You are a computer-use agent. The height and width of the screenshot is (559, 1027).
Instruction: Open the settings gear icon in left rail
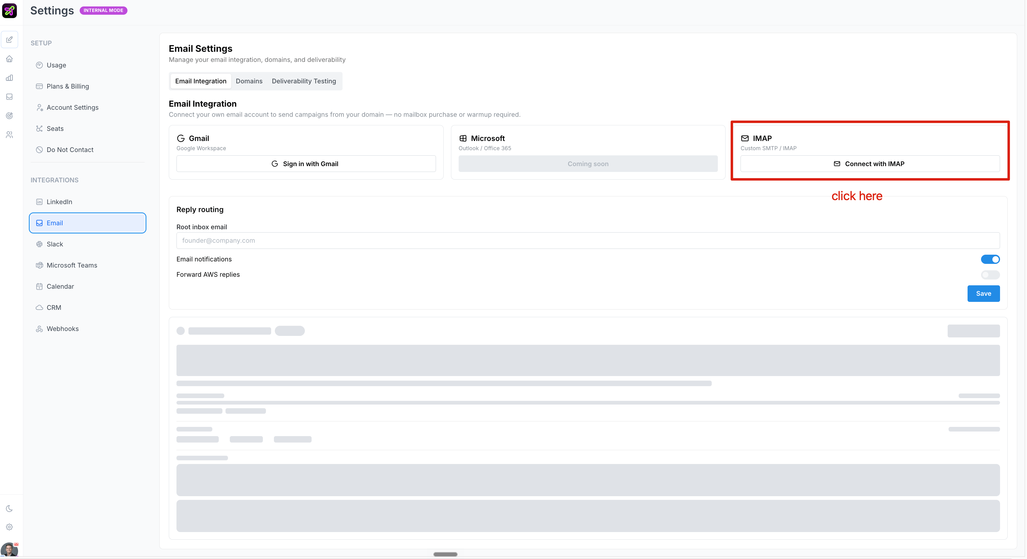pos(9,527)
